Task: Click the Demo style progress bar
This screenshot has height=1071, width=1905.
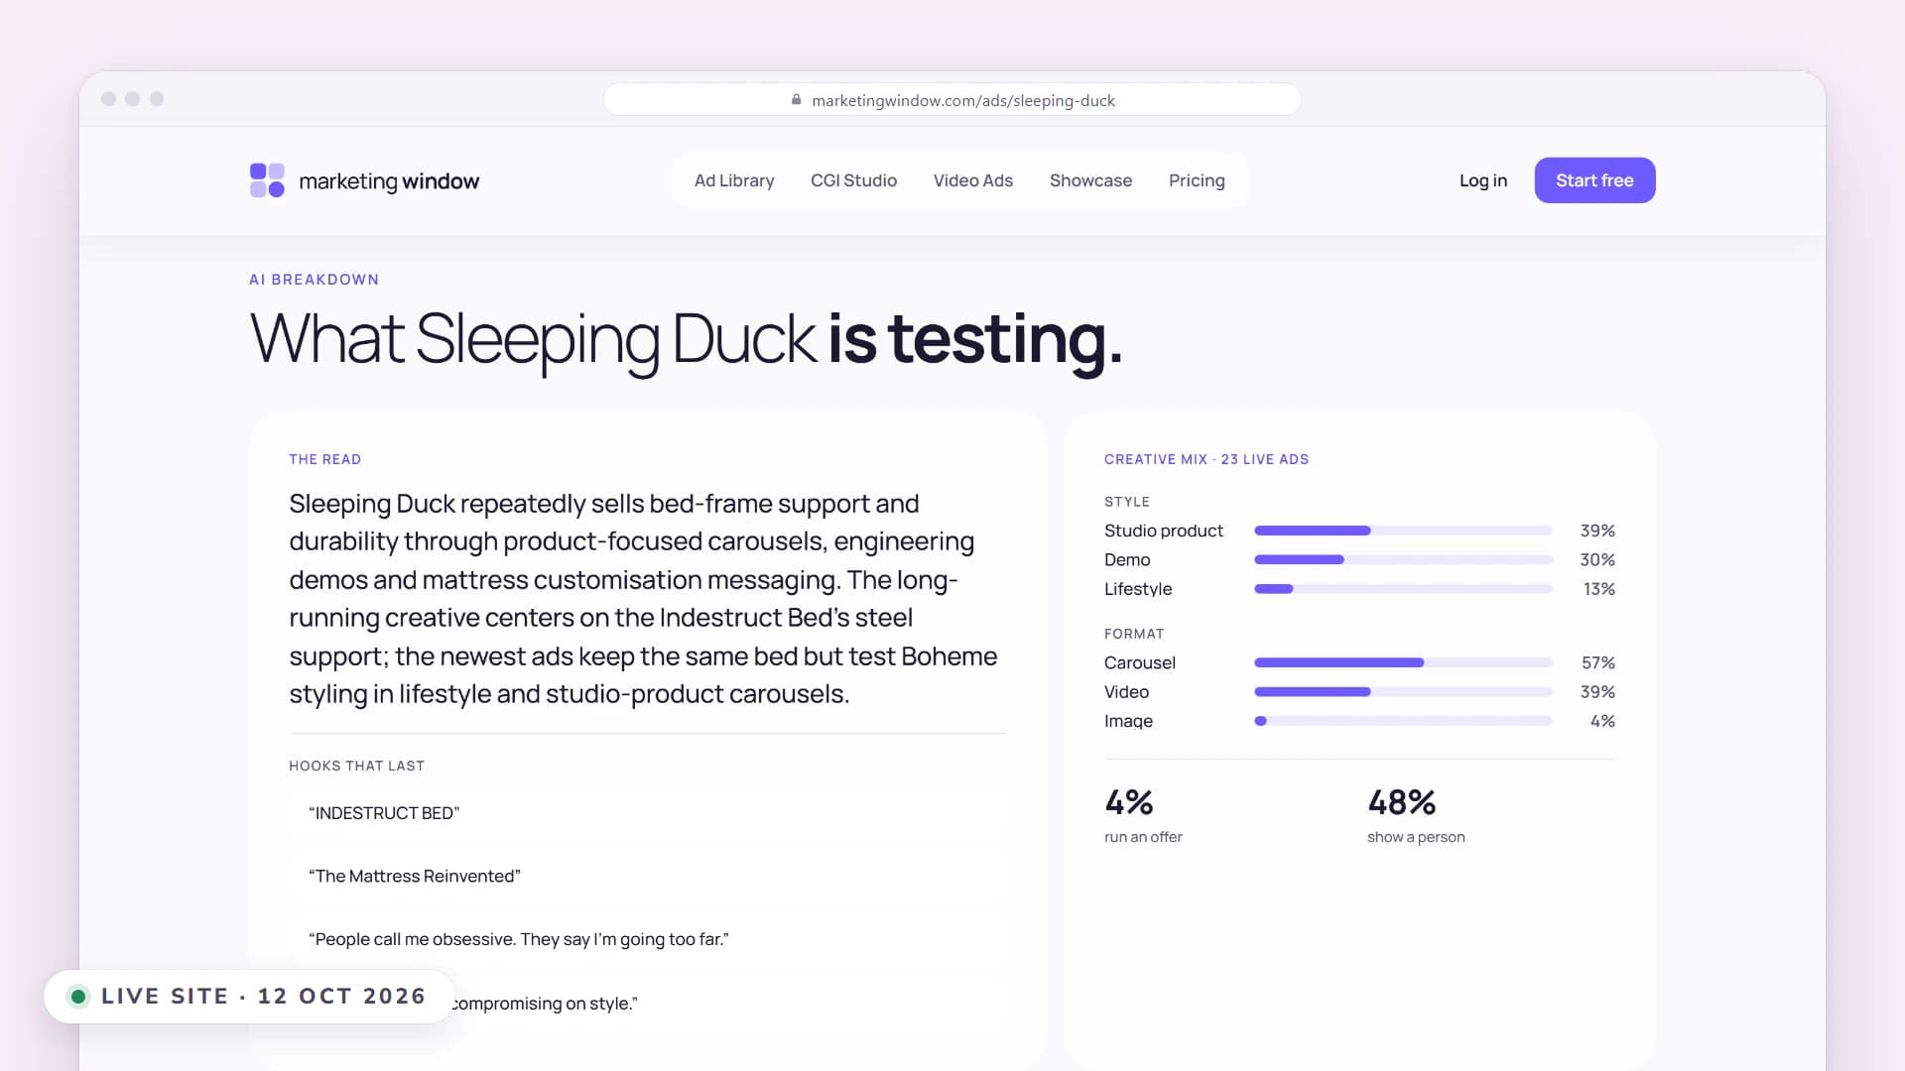Action: click(1403, 560)
